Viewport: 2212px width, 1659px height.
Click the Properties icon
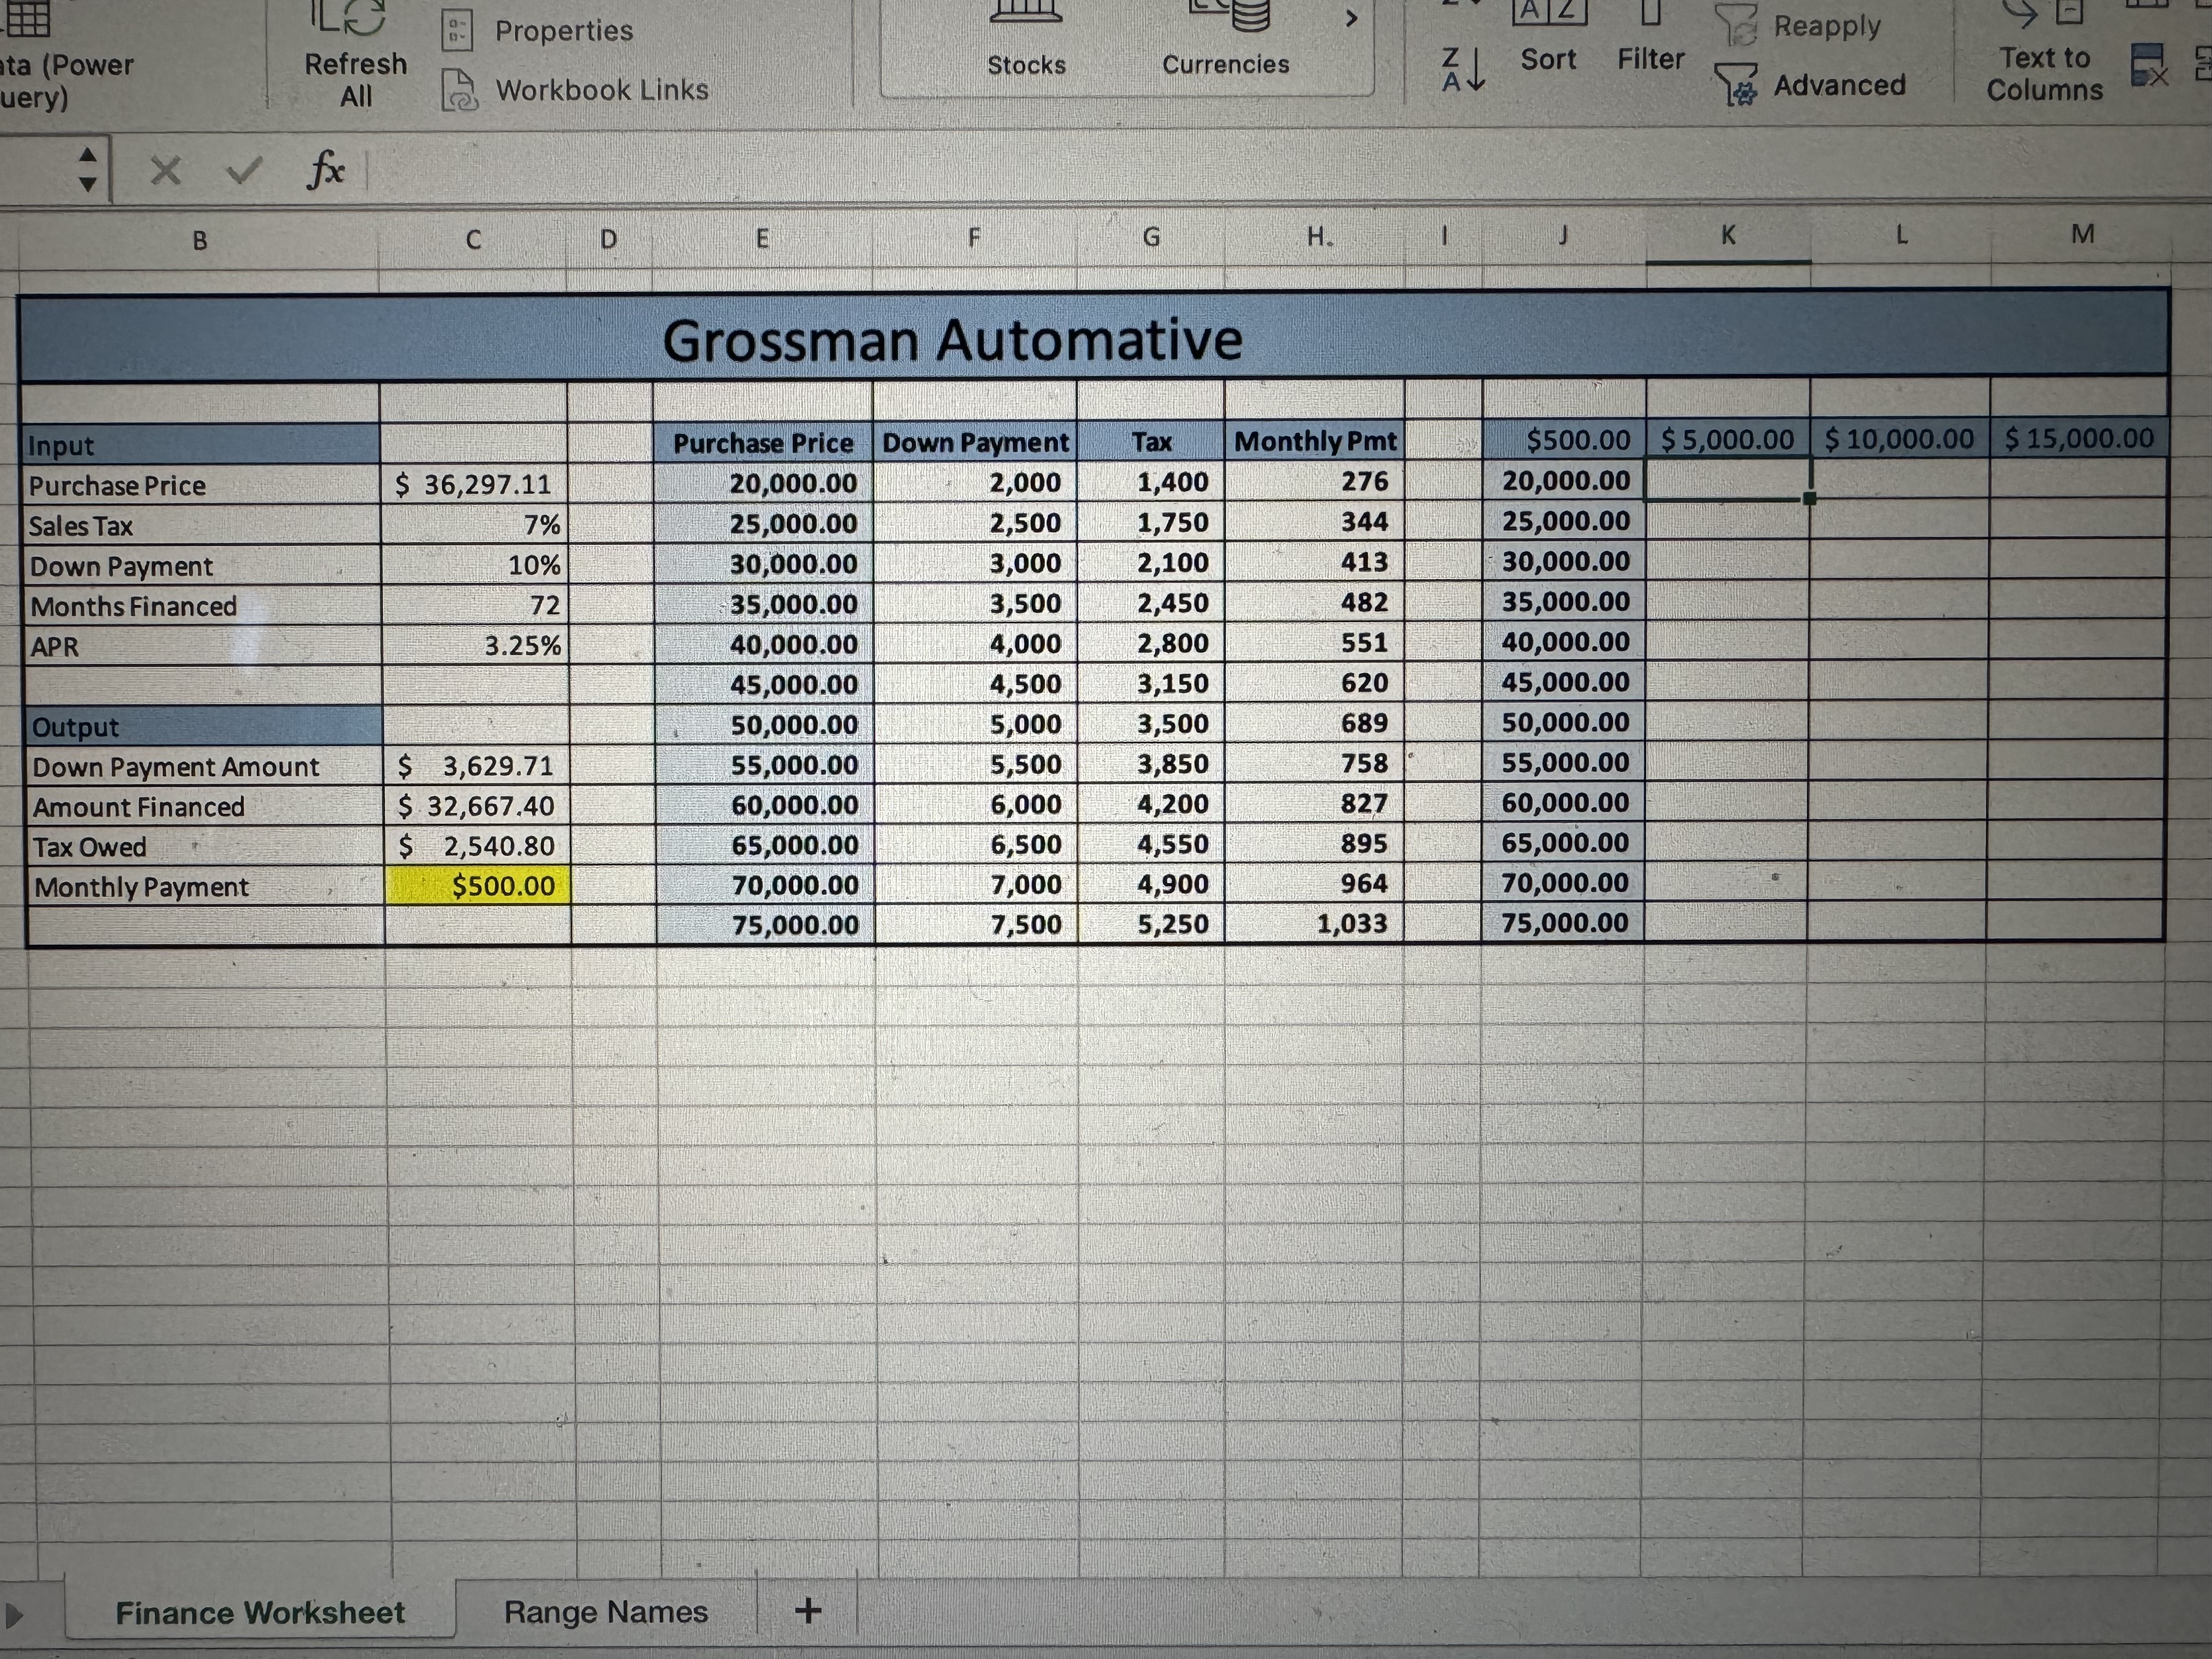tap(457, 31)
